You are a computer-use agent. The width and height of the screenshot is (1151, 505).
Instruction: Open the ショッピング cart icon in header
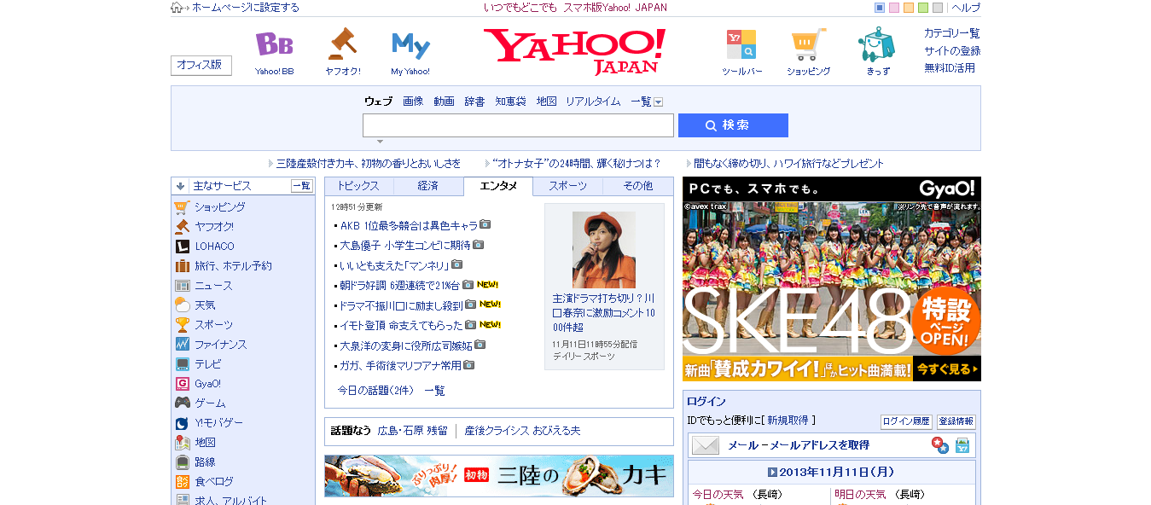(808, 44)
